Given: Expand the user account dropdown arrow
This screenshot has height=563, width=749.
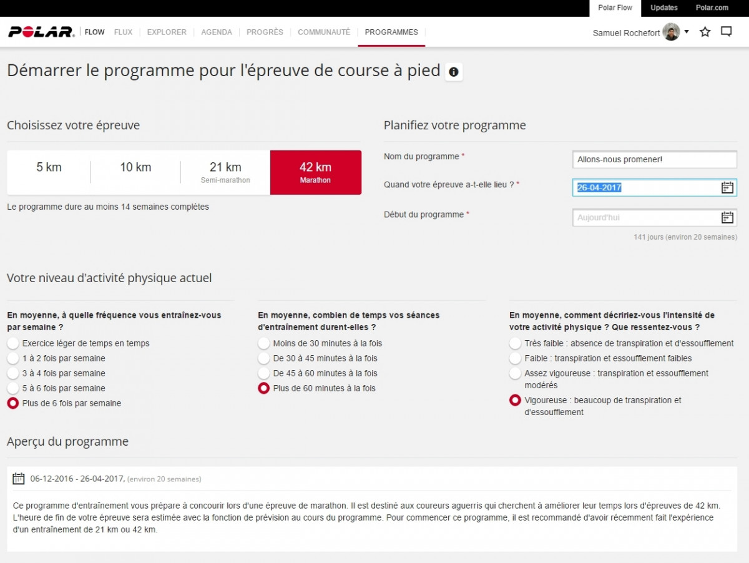Looking at the screenshot, I should coord(687,32).
